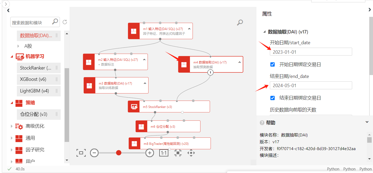
Task: Reset canvas zoom with 1:1 icon
Action: click(164, 153)
